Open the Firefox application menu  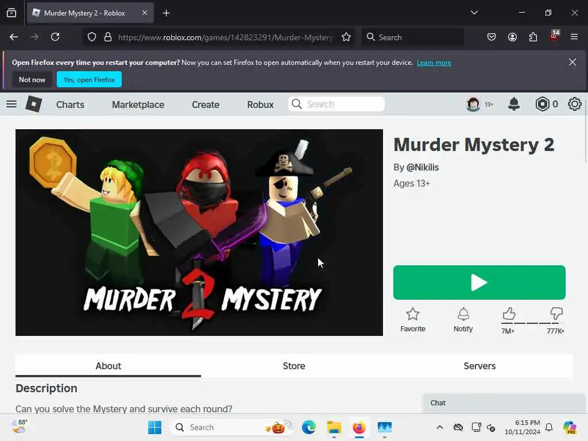coord(574,37)
